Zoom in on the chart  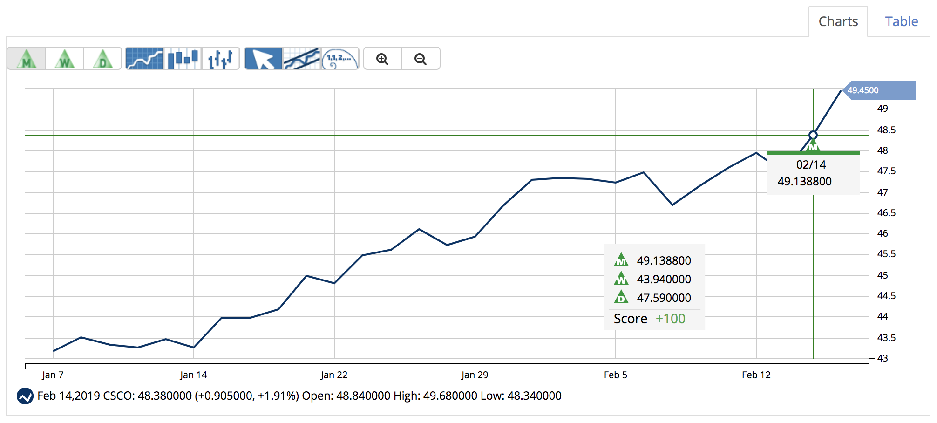(383, 59)
